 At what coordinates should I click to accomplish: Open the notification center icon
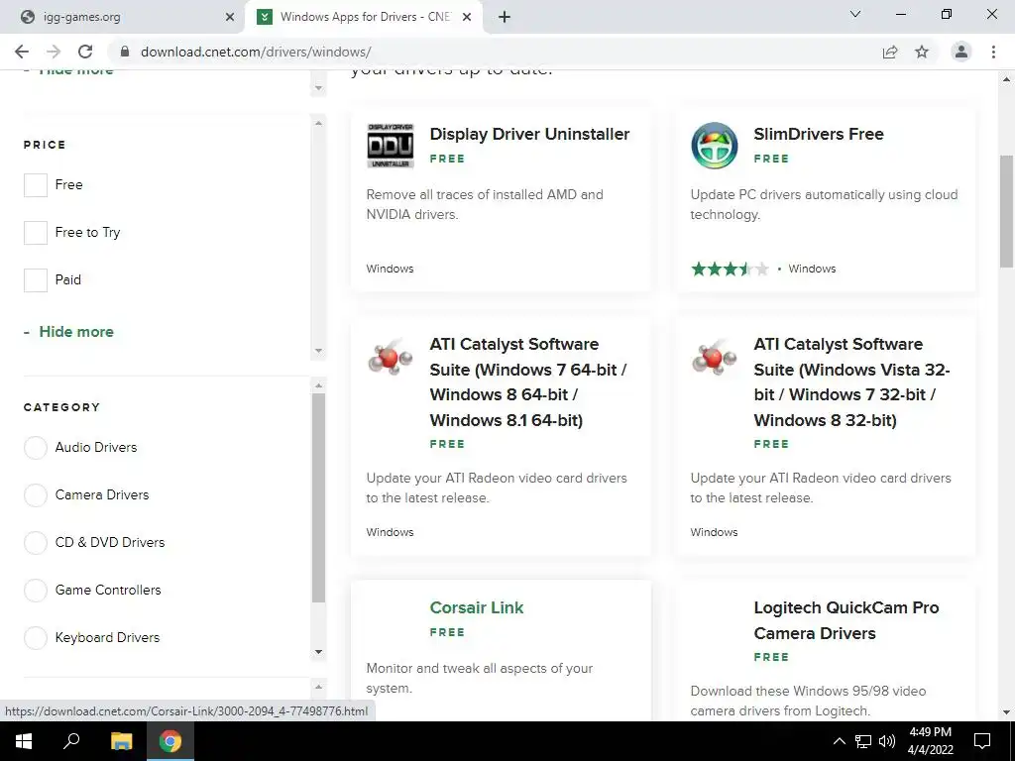coord(982,741)
